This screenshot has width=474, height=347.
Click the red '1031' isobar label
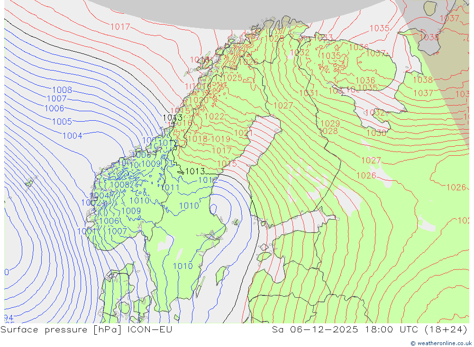(309, 93)
